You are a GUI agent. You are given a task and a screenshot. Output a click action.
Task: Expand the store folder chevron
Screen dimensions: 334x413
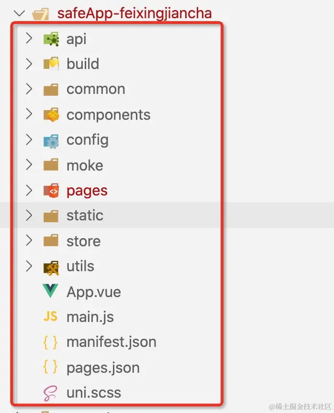click(x=29, y=241)
